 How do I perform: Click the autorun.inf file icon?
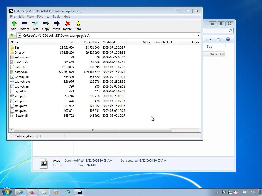[x=12, y=57]
